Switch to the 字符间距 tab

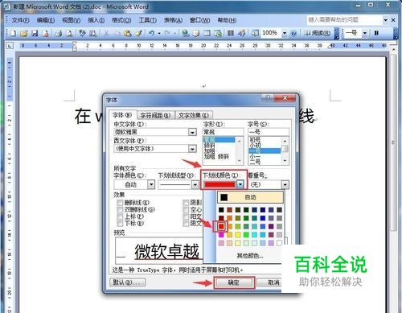[x=155, y=116]
